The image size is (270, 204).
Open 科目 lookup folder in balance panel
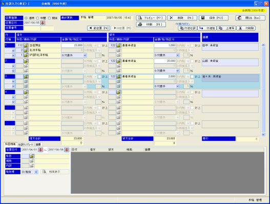pyautogui.click(x=32, y=156)
